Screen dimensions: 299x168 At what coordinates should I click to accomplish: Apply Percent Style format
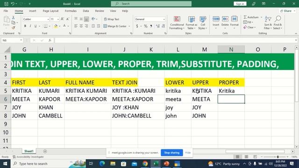point(146,26)
